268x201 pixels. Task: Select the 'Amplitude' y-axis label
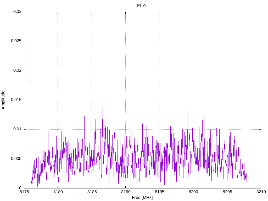point(3,100)
